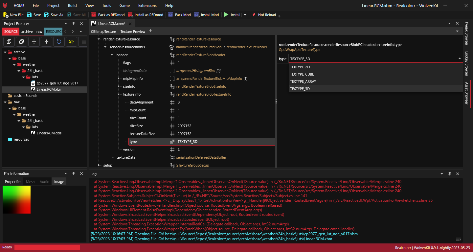The image size is (473, 252).
Task: Pin the File Information panel
Action: tap(74, 173)
